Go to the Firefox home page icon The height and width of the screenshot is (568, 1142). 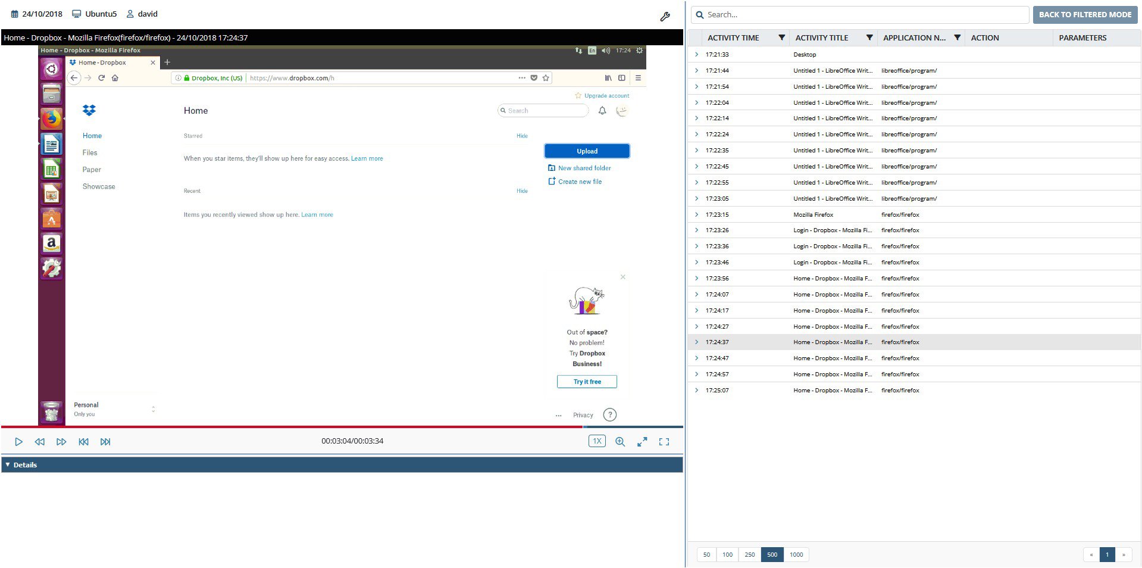click(115, 78)
